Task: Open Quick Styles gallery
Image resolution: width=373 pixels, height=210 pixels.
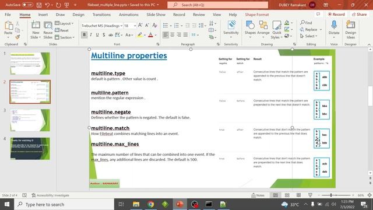Action: click(x=277, y=30)
